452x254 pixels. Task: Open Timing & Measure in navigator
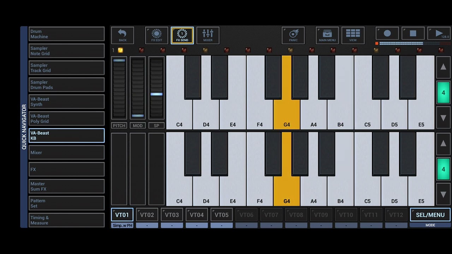click(x=67, y=220)
